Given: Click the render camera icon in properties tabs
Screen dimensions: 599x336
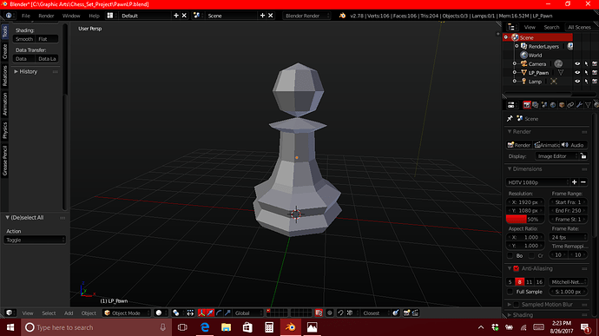Looking at the screenshot, I should tap(527, 105).
